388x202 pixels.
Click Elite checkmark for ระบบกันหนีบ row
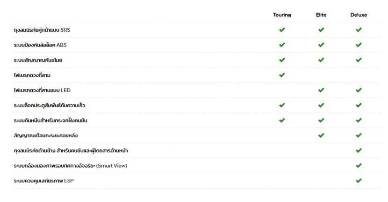pos(321,120)
